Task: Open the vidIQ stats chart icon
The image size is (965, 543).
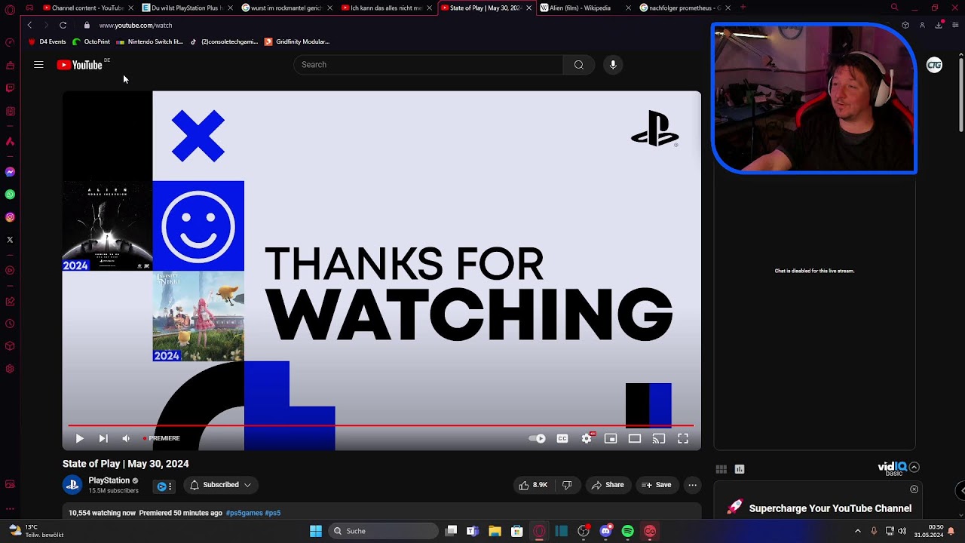Action: [740, 469]
